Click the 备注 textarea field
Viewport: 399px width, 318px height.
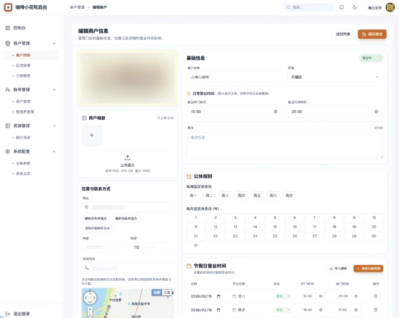[284, 144]
